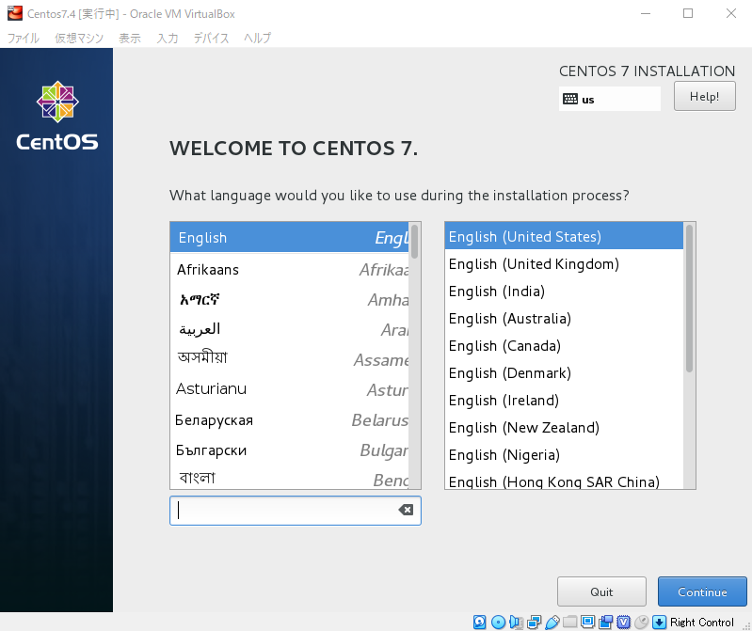
Task: Click the audio status icon
Action: pyautogui.click(x=516, y=622)
